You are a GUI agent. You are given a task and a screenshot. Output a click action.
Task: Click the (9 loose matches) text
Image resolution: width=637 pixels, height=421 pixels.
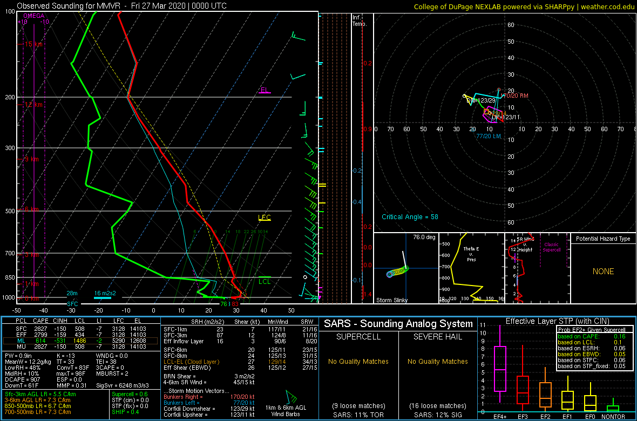click(358, 405)
